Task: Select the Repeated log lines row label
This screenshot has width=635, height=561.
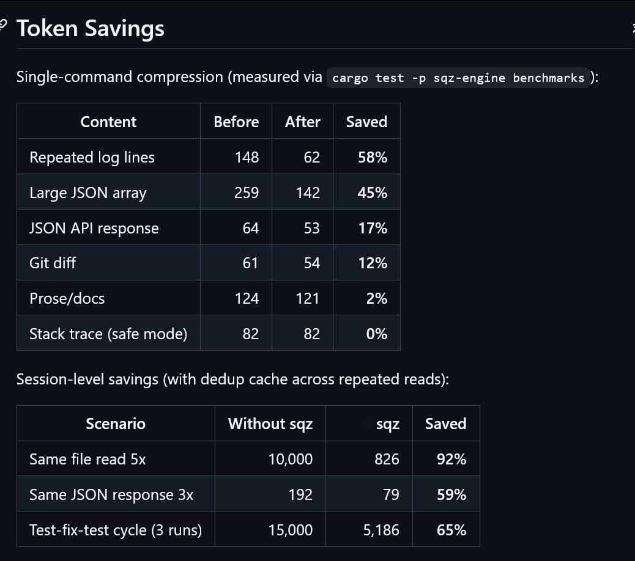Action: (92, 157)
